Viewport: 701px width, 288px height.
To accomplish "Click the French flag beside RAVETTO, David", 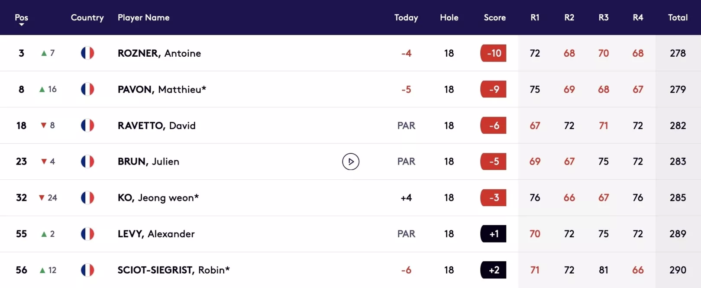I will click(x=87, y=125).
